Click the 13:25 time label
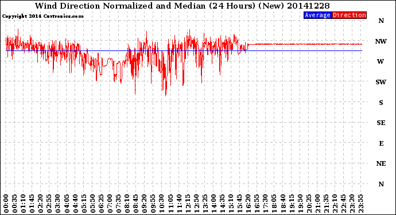 tap(205, 204)
